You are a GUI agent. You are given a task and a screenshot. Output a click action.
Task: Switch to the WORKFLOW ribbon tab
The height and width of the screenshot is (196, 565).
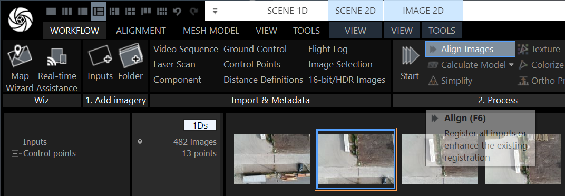75,31
